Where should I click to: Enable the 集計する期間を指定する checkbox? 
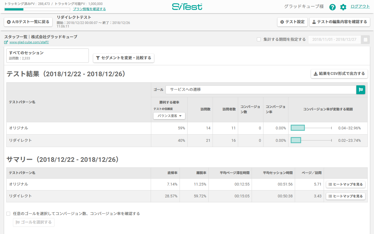259,39
